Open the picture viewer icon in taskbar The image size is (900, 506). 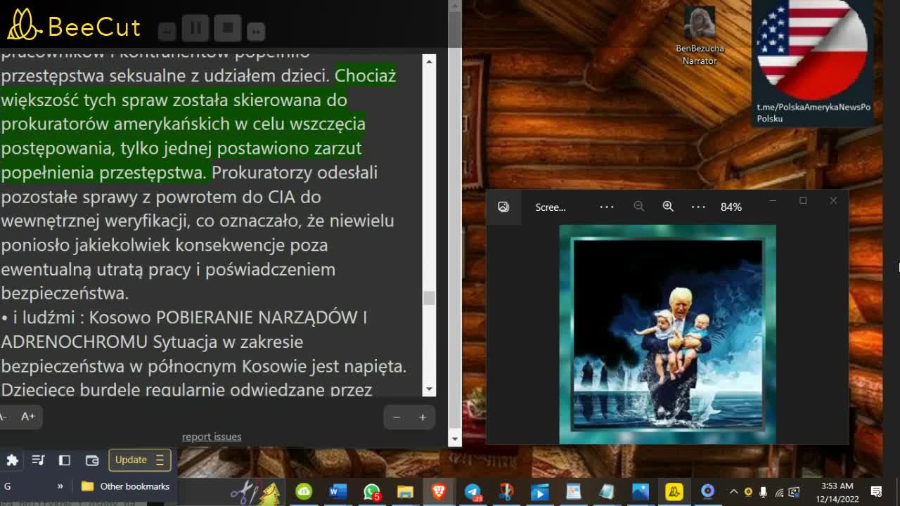coord(573,492)
